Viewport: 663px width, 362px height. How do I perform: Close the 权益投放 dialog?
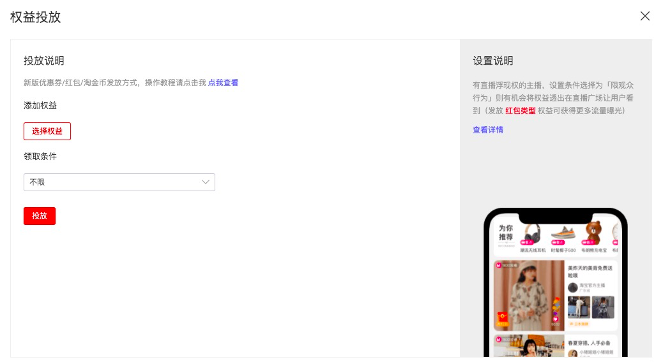click(x=645, y=16)
